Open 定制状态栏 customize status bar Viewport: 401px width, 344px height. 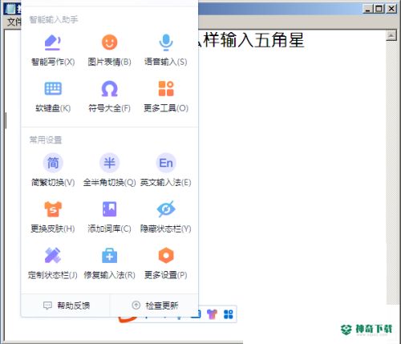point(53,263)
